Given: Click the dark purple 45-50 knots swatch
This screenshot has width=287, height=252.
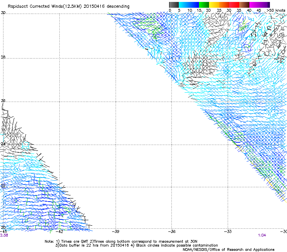Looking at the screenshot, I should pyautogui.click(x=265, y=5).
